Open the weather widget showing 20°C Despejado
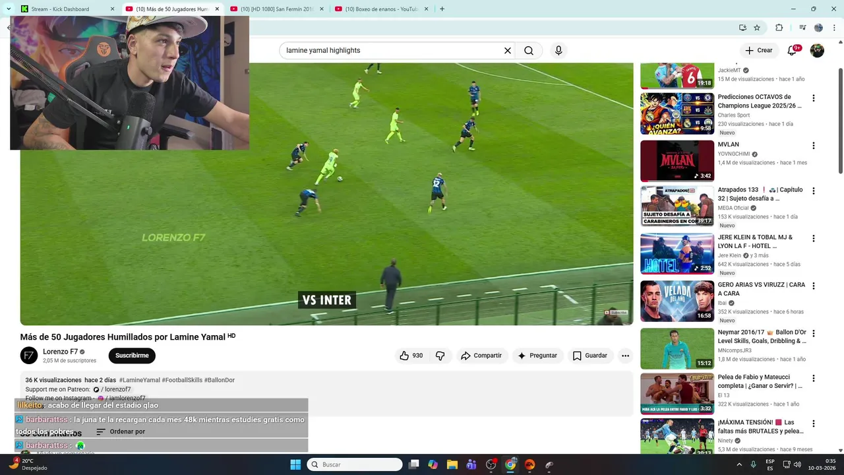Image resolution: width=844 pixels, height=475 pixels. tap(28, 464)
